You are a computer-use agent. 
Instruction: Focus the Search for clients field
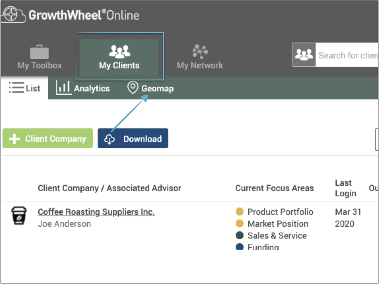pos(347,55)
